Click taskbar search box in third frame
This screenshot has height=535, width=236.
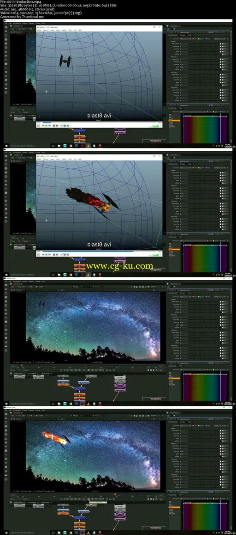coord(29,404)
